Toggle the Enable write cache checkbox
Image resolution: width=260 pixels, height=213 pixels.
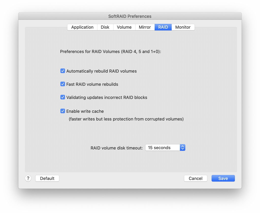tap(63, 111)
